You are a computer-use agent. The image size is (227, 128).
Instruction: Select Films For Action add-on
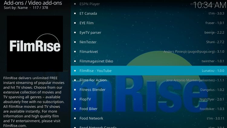(149, 80)
